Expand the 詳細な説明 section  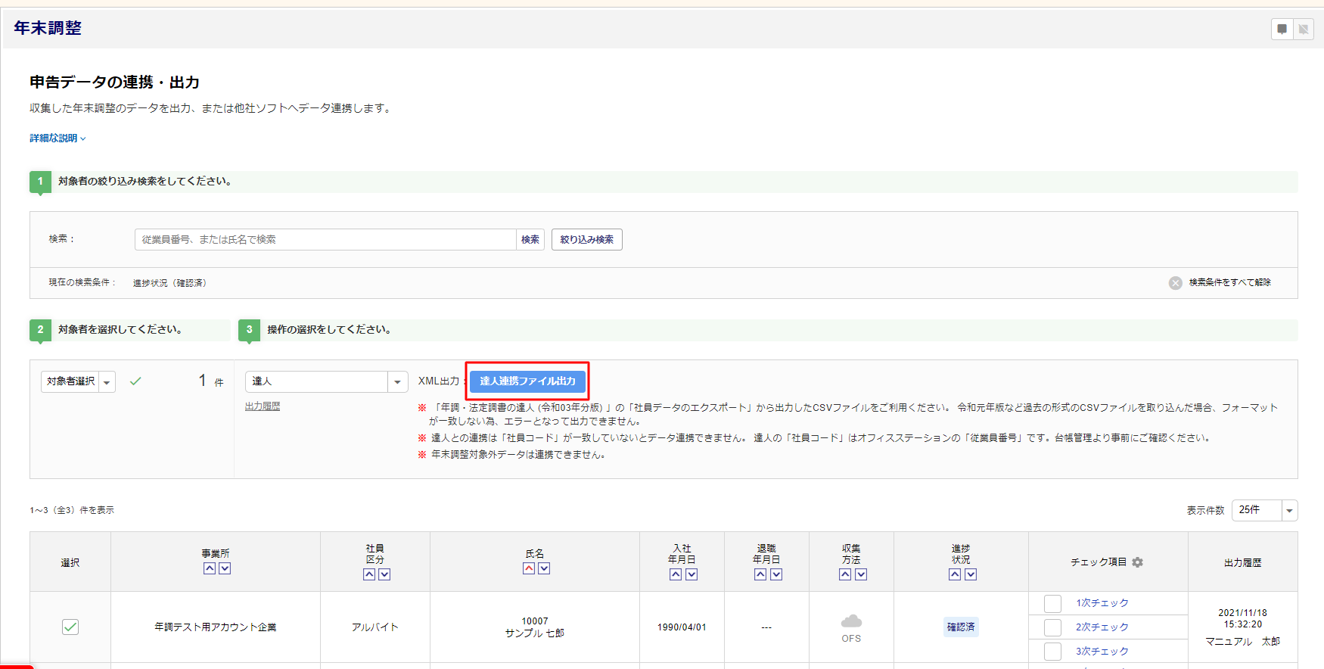(x=57, y=138)
